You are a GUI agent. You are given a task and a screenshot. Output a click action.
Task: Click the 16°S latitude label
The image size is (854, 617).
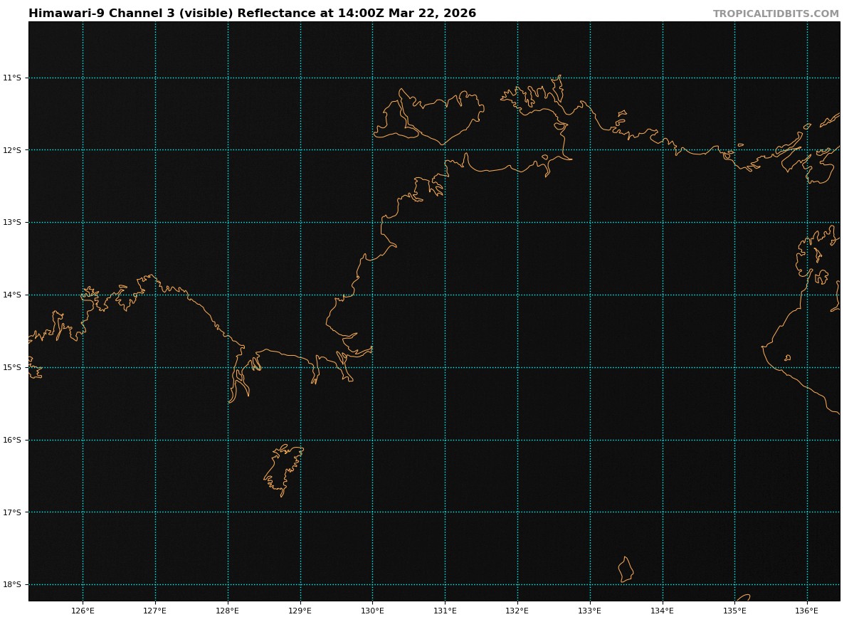click(12, 440)
